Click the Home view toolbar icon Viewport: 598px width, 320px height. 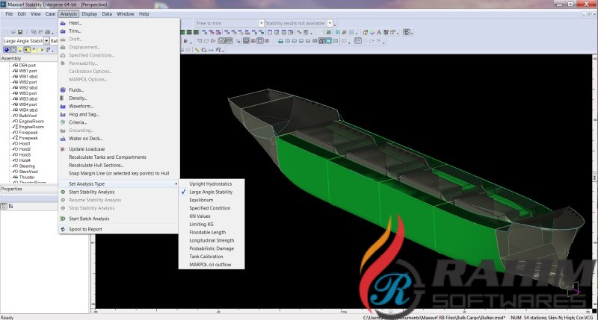pos(366,32)
